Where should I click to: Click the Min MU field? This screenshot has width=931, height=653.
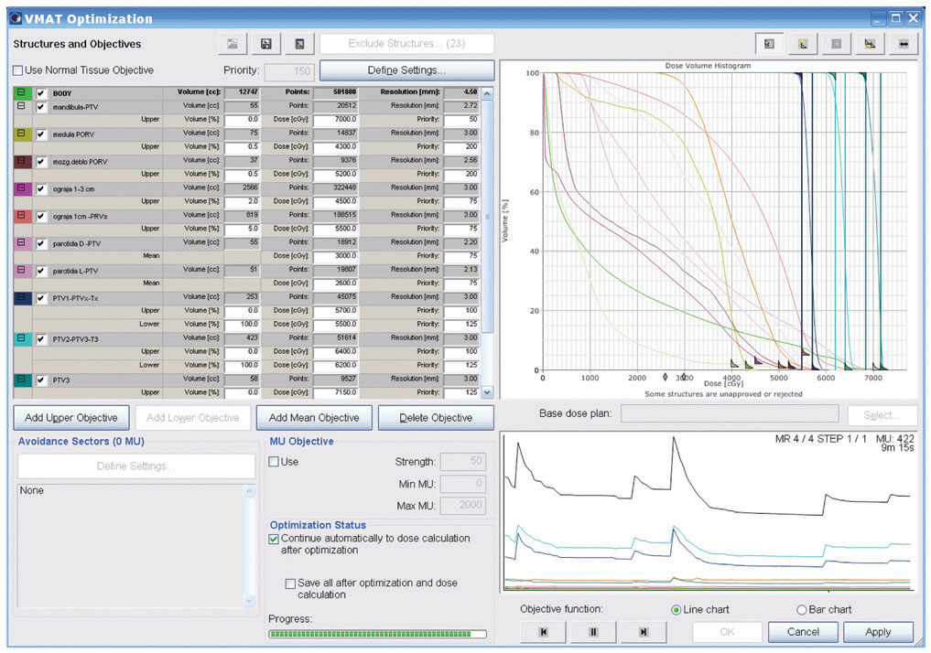tap(463, 484)
